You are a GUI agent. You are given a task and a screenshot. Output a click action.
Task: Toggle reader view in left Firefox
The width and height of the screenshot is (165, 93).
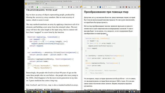[x=62, y=7]
